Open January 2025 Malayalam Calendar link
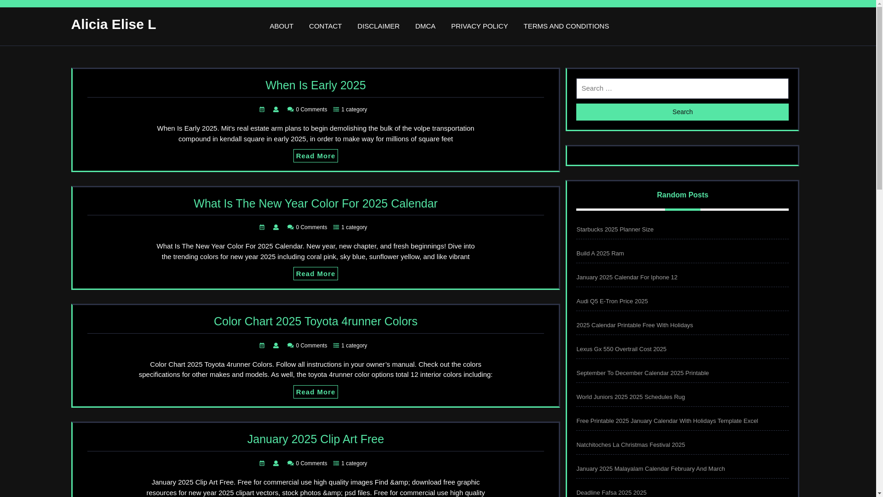 pyautogui.click(x=651, y=469)
